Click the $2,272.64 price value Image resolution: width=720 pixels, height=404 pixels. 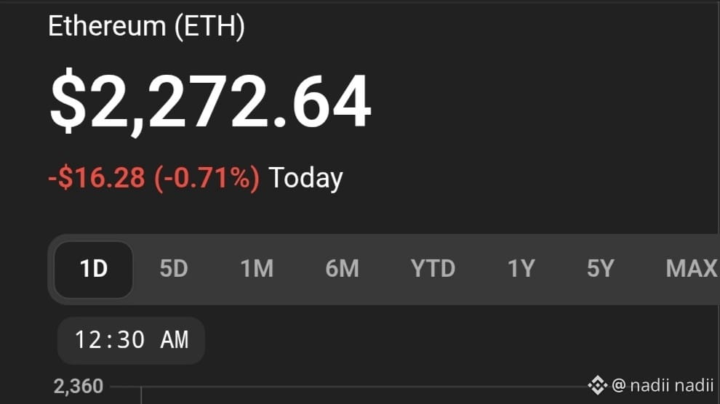(x=210, y=102)
